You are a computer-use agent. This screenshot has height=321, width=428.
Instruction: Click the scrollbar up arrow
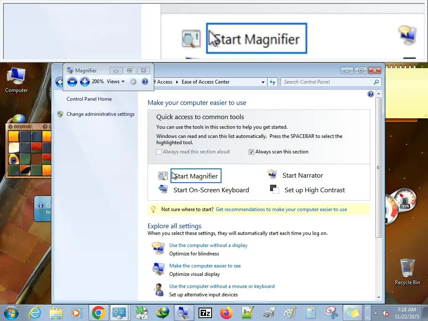pyautogui.click(x=378, y=94)
